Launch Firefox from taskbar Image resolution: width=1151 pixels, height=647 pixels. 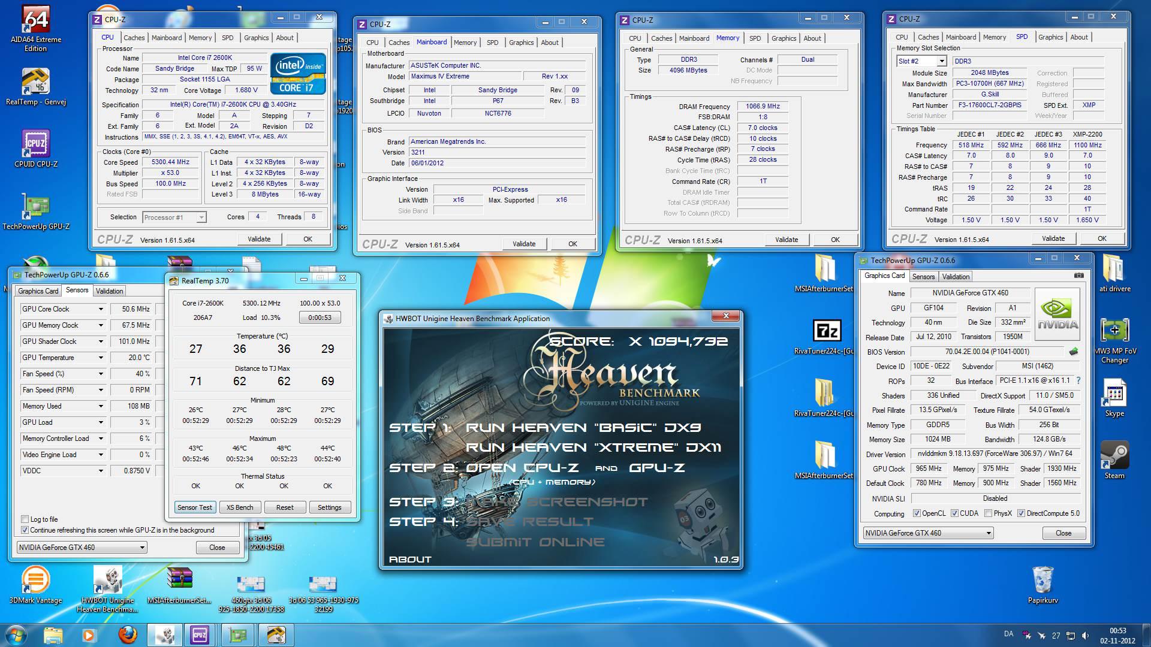(x=127, y=635)
